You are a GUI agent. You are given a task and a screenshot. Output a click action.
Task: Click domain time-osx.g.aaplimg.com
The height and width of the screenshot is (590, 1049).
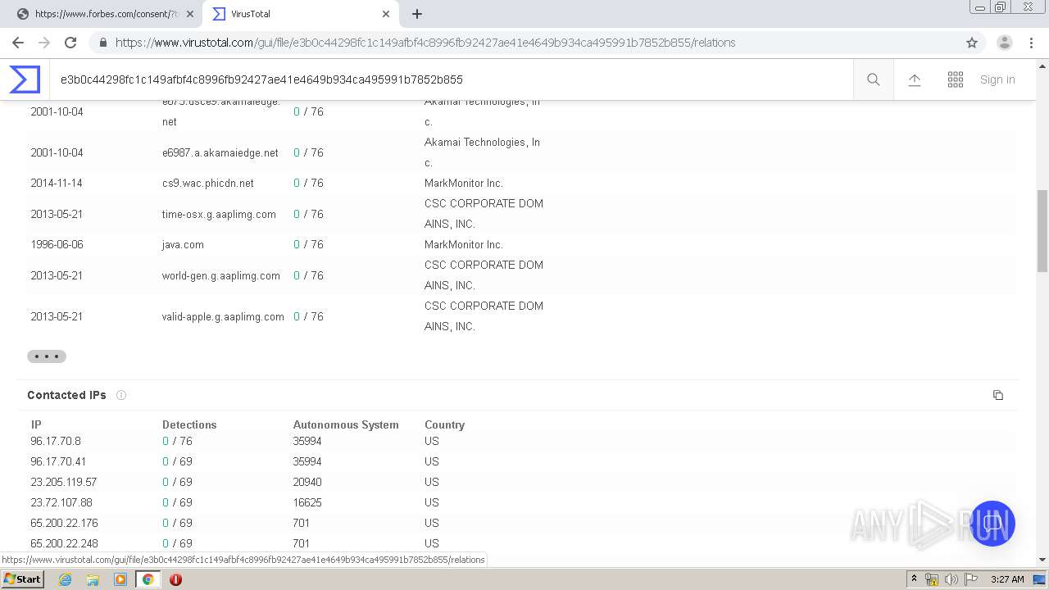(x=219, y=214)
